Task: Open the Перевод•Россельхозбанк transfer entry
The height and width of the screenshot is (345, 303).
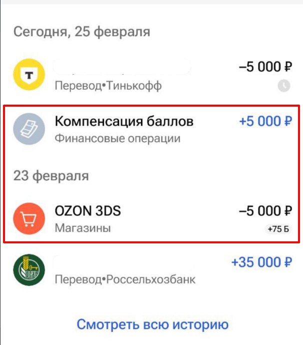Action: point(151,270)
